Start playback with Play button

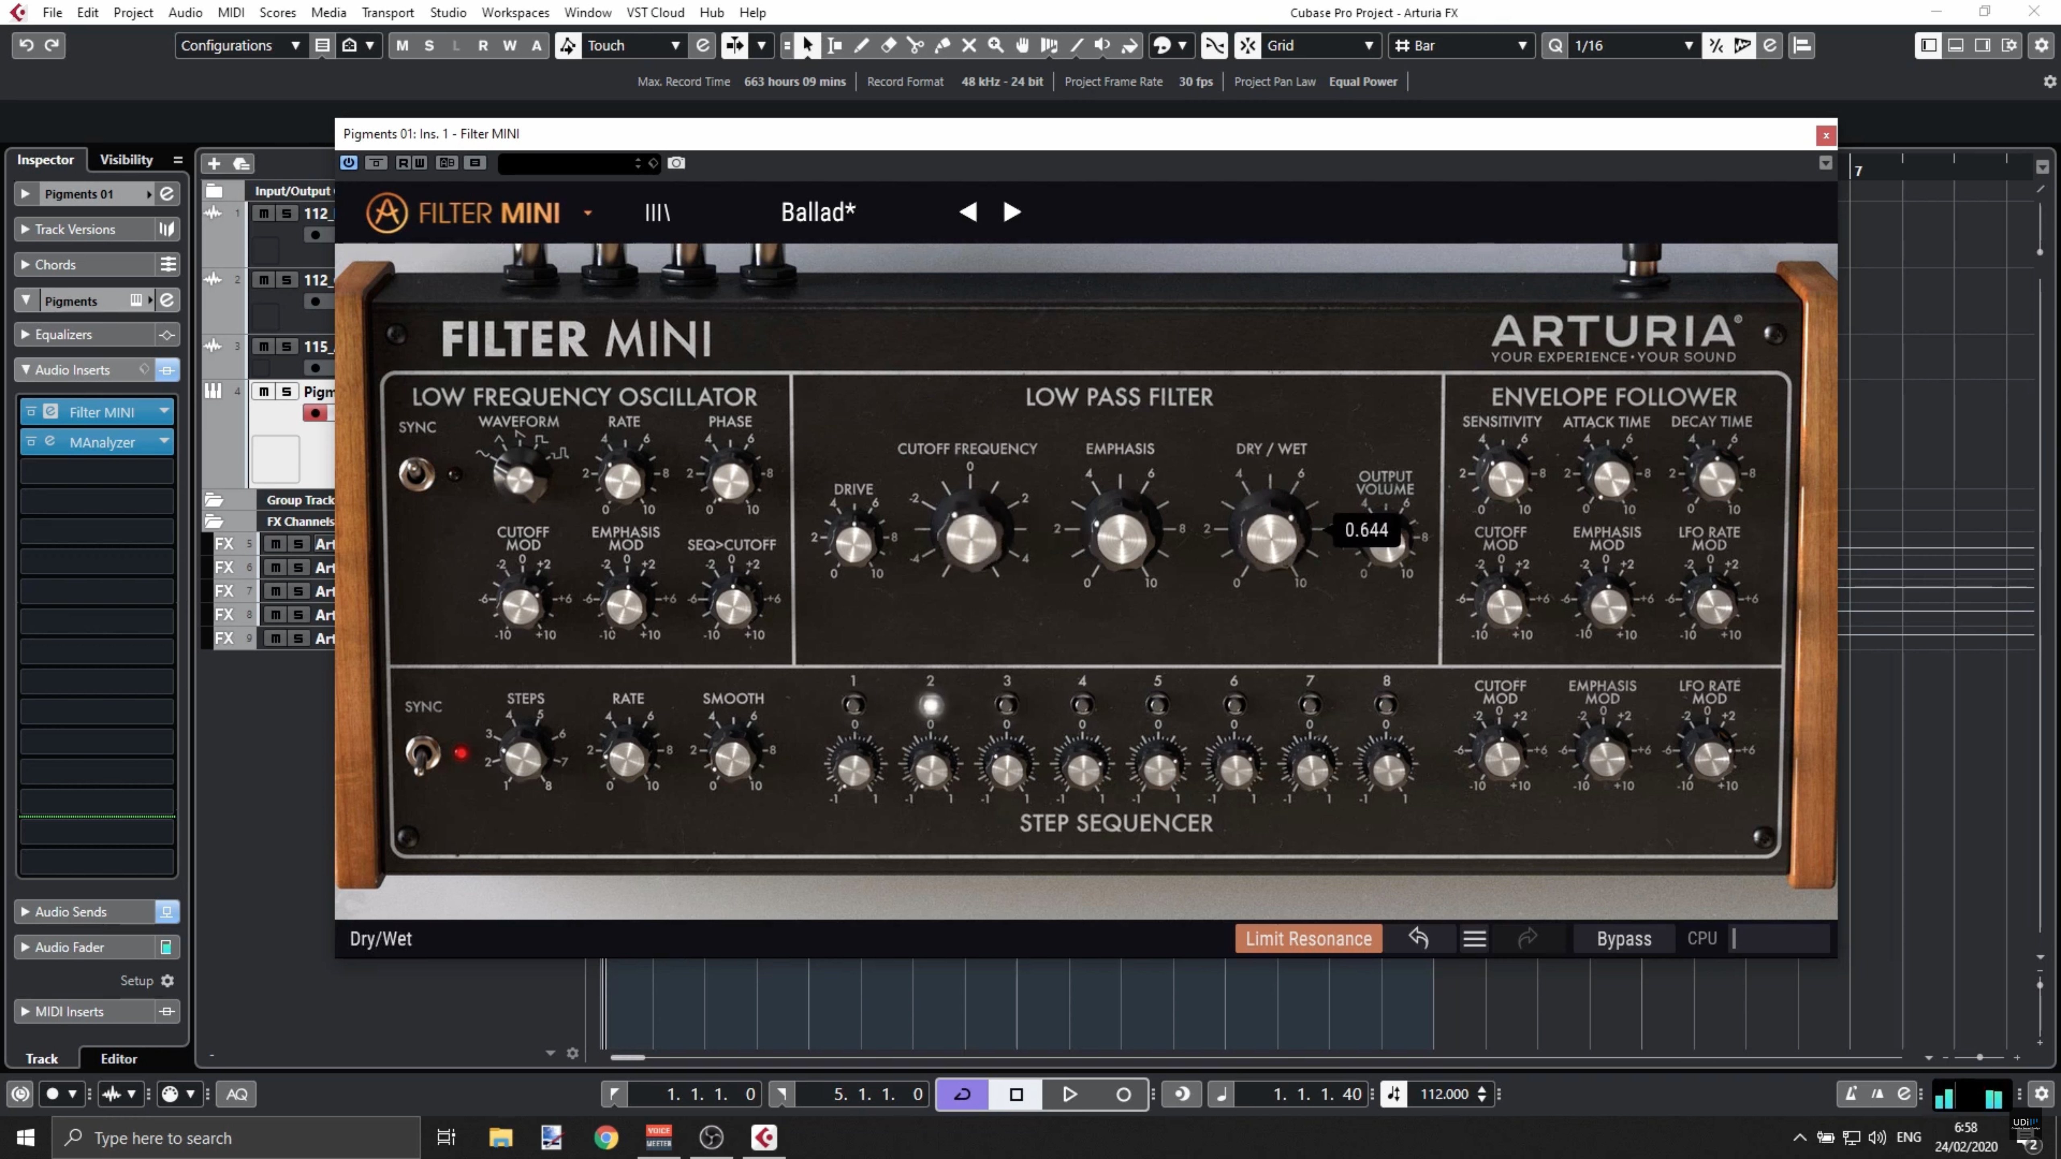1069,1094
